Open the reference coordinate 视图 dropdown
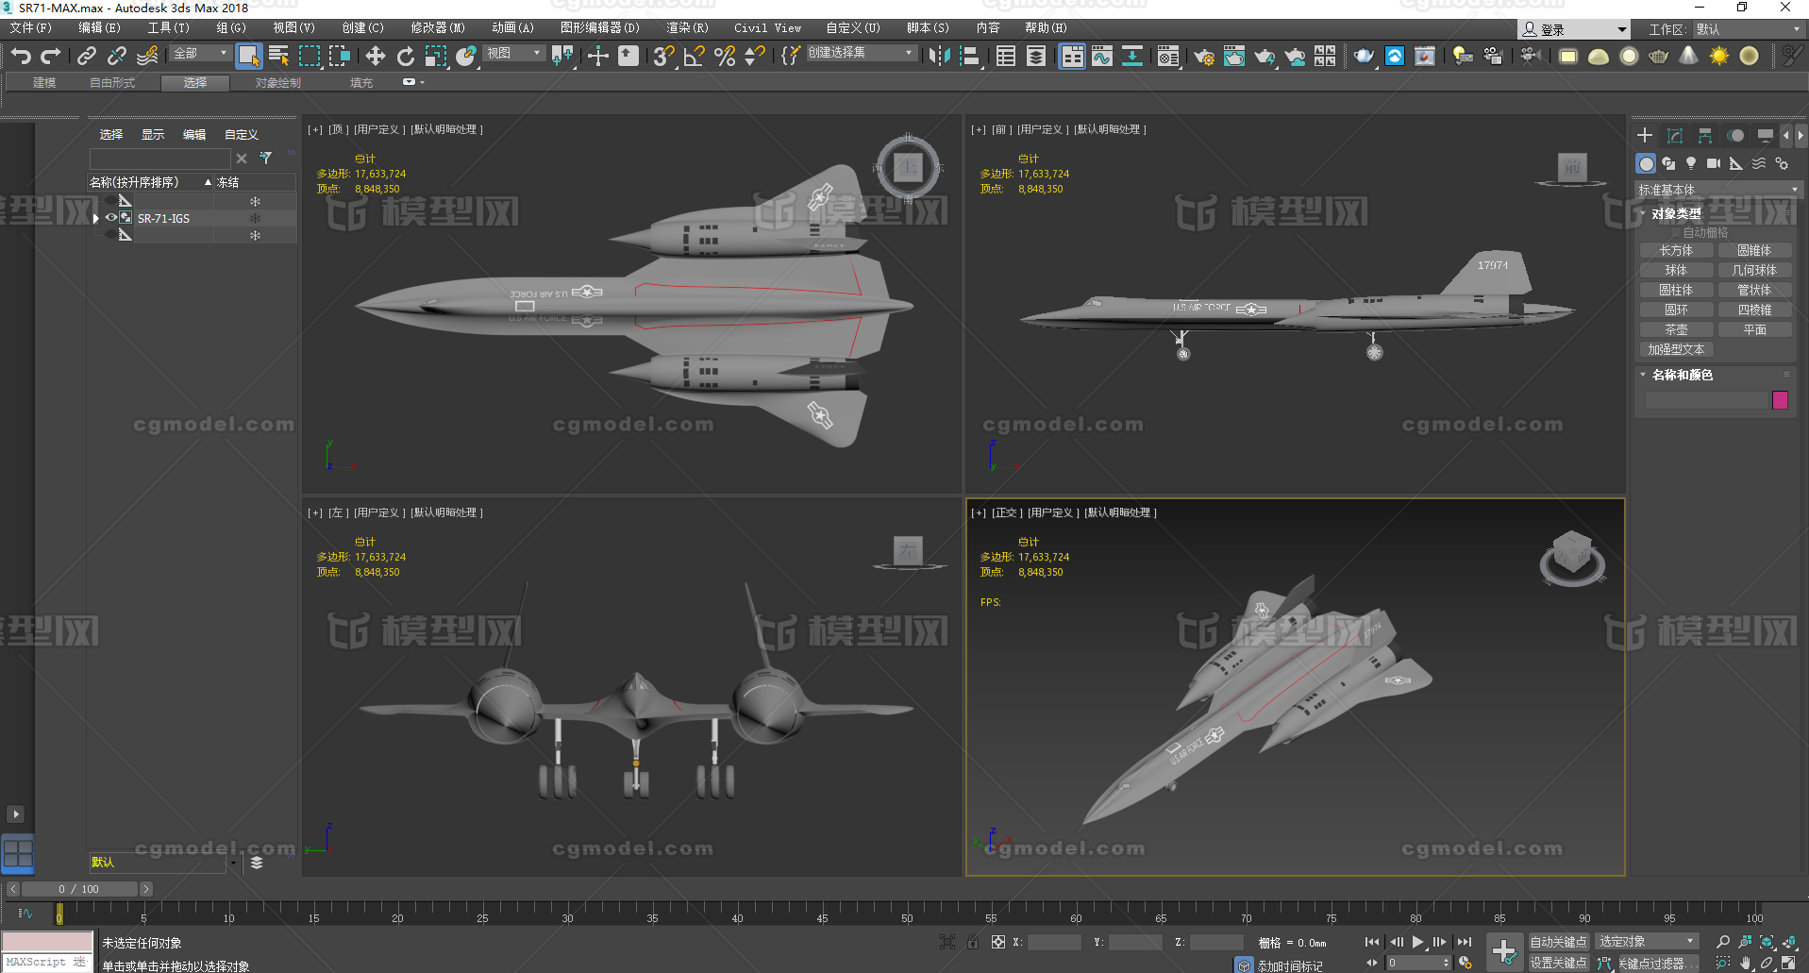Image resolution: width=1809 pixels, height=973 pixels. tap(514, 53)
